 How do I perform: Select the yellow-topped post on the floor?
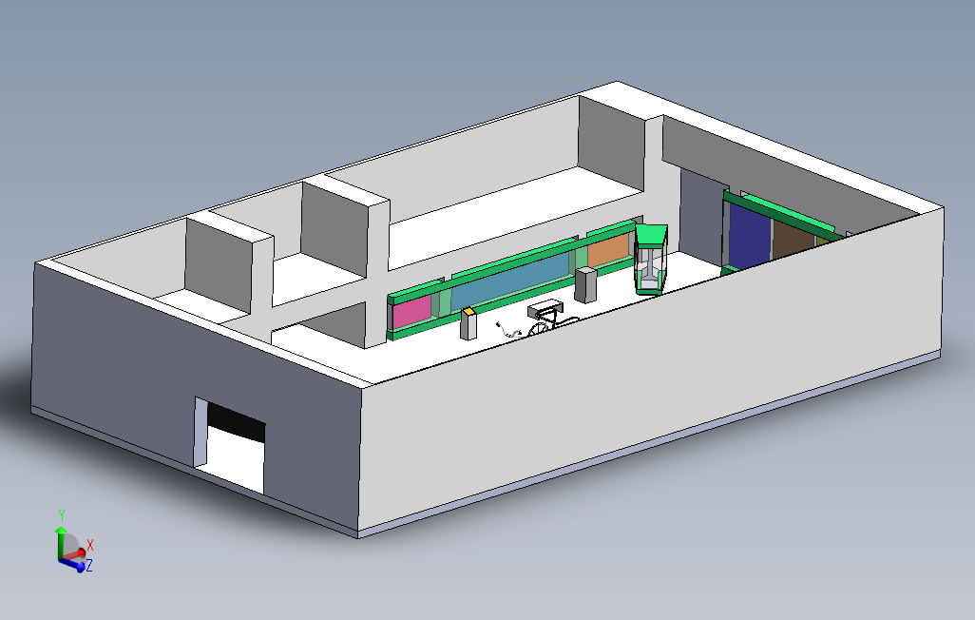coord(468,323)
